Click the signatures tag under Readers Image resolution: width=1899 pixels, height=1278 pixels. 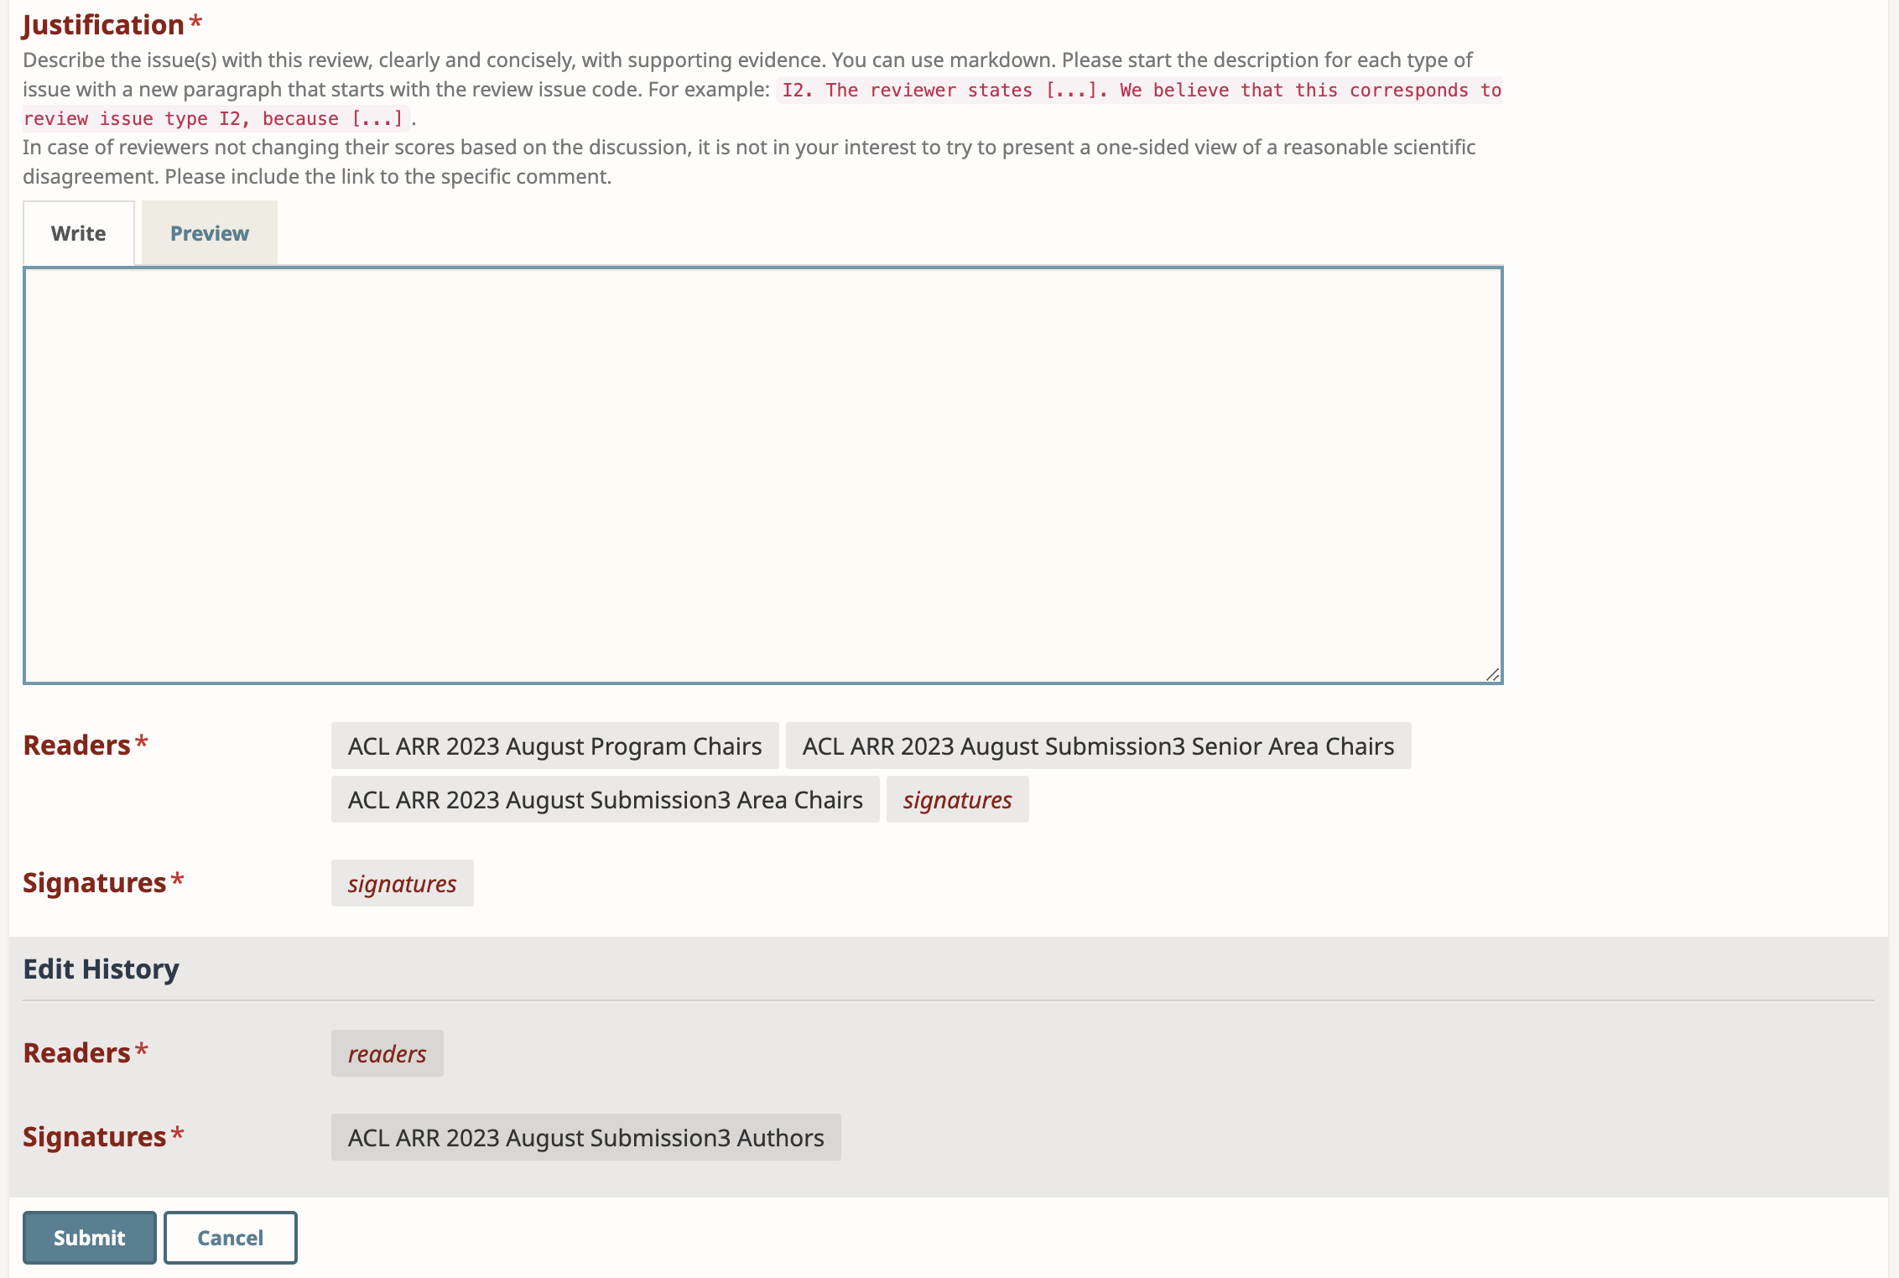coord(957,799)
